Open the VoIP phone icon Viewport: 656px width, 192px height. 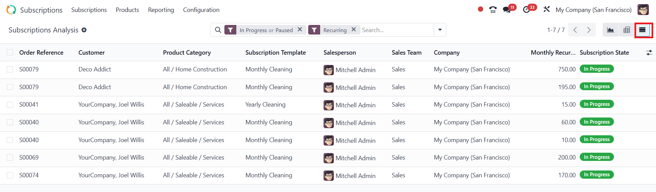tap(493, 10)
